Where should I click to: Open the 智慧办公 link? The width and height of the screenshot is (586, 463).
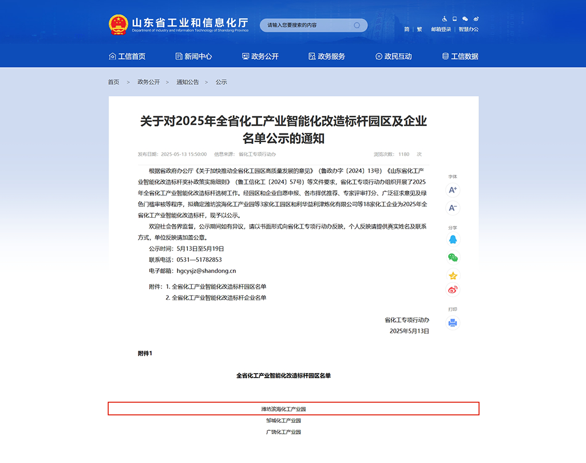click(469, 29)
